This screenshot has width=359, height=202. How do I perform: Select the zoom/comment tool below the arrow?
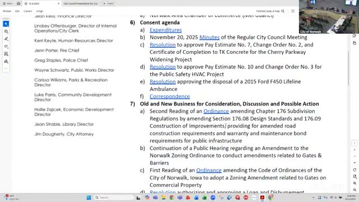[x=6, y=31]
